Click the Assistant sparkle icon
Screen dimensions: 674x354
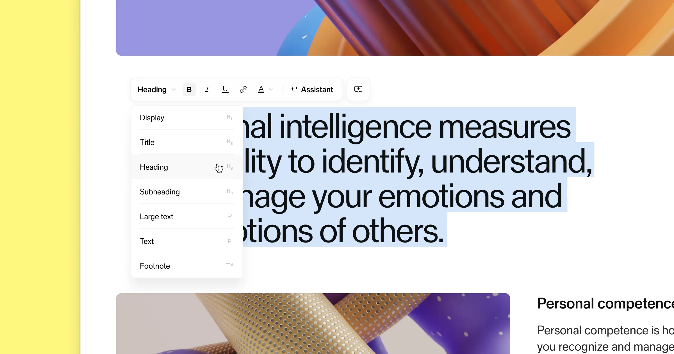pyautogui.click(x=294, y=89)
